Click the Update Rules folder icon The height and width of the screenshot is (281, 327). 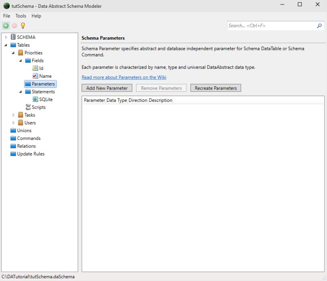click(13, 154)
